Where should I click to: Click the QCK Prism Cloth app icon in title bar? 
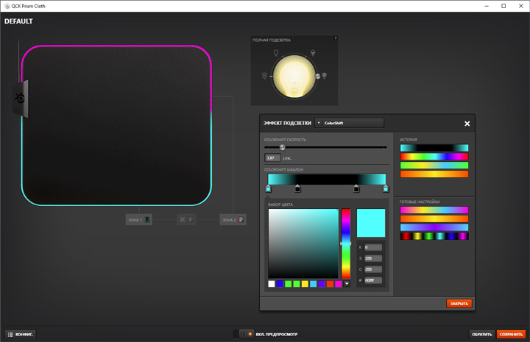click(x=7, y=6)
